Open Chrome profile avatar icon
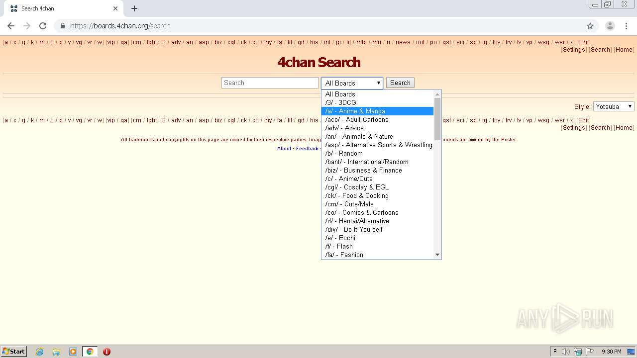Viewport: 637px width, 358px height. (x=610, y=26)
